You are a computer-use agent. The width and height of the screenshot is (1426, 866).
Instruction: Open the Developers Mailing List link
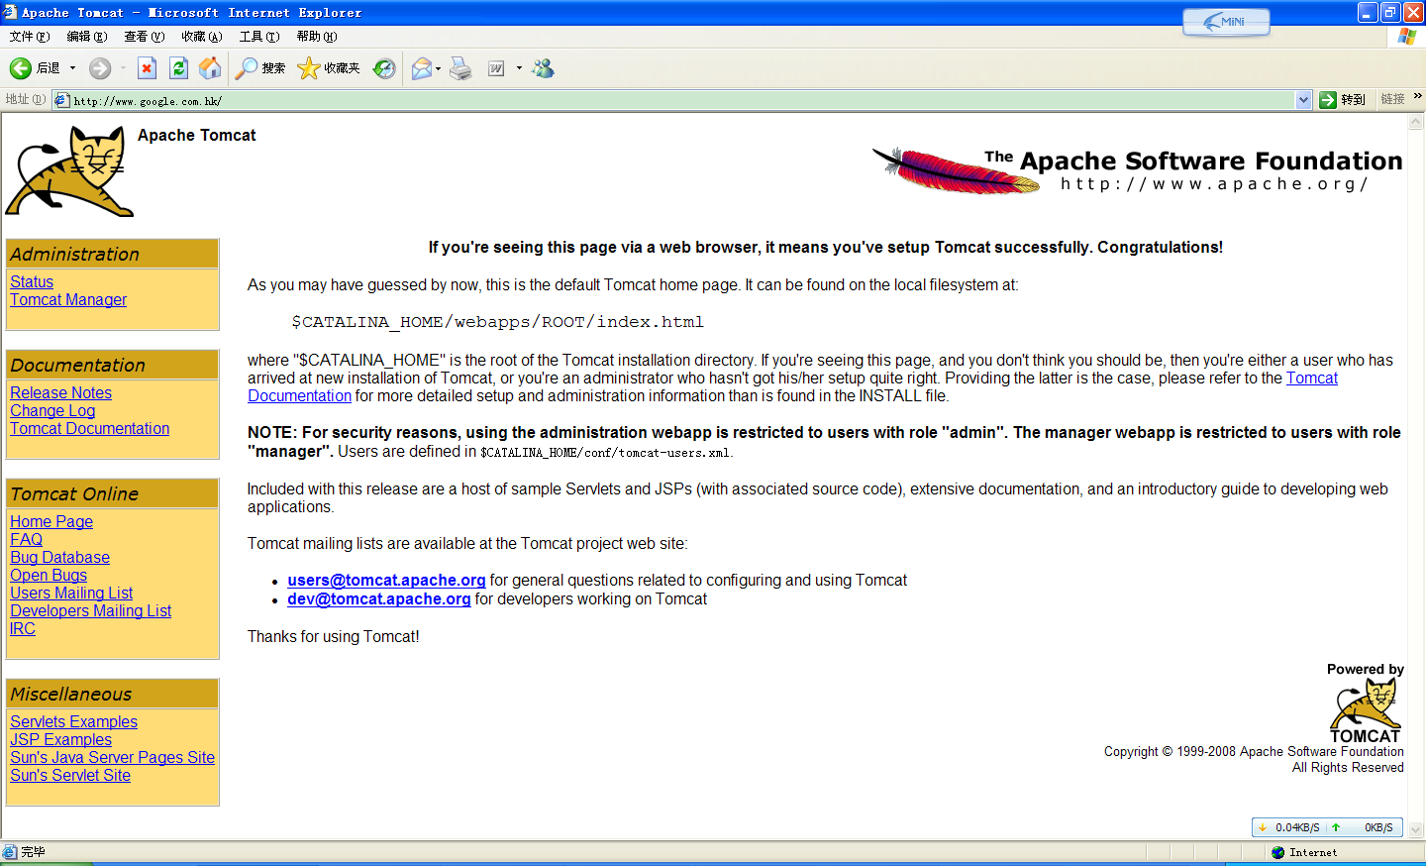coord(90,611)
